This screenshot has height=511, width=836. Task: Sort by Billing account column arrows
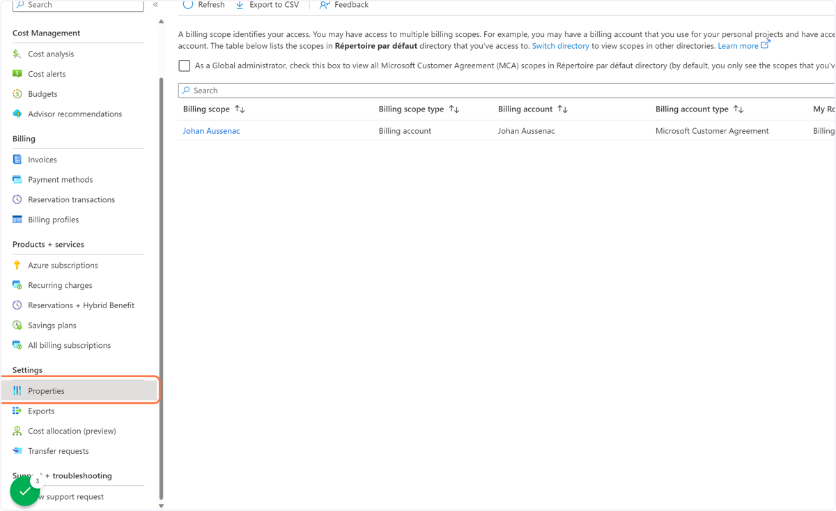563,109
